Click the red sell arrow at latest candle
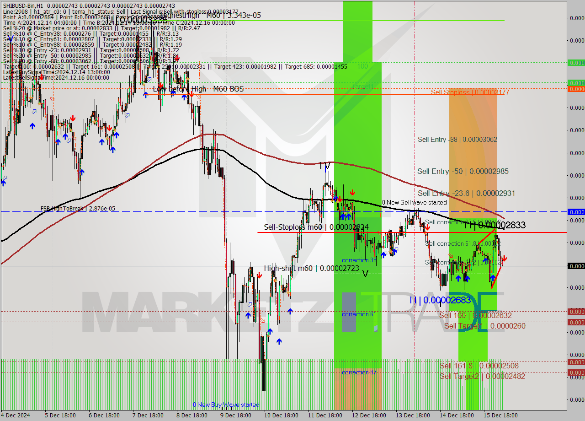This screenshot has width=585, height=421. 504,259
